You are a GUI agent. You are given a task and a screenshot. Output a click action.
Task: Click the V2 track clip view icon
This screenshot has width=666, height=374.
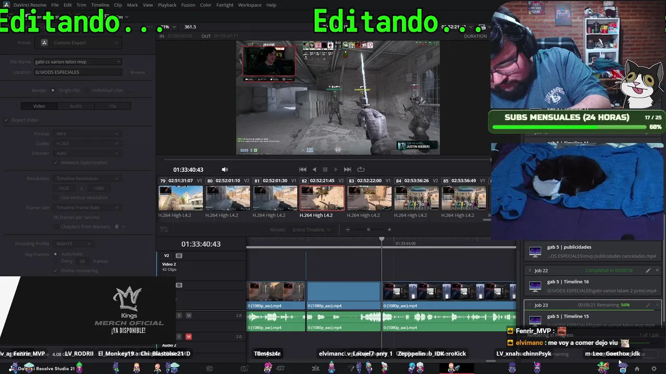[179, 256]
